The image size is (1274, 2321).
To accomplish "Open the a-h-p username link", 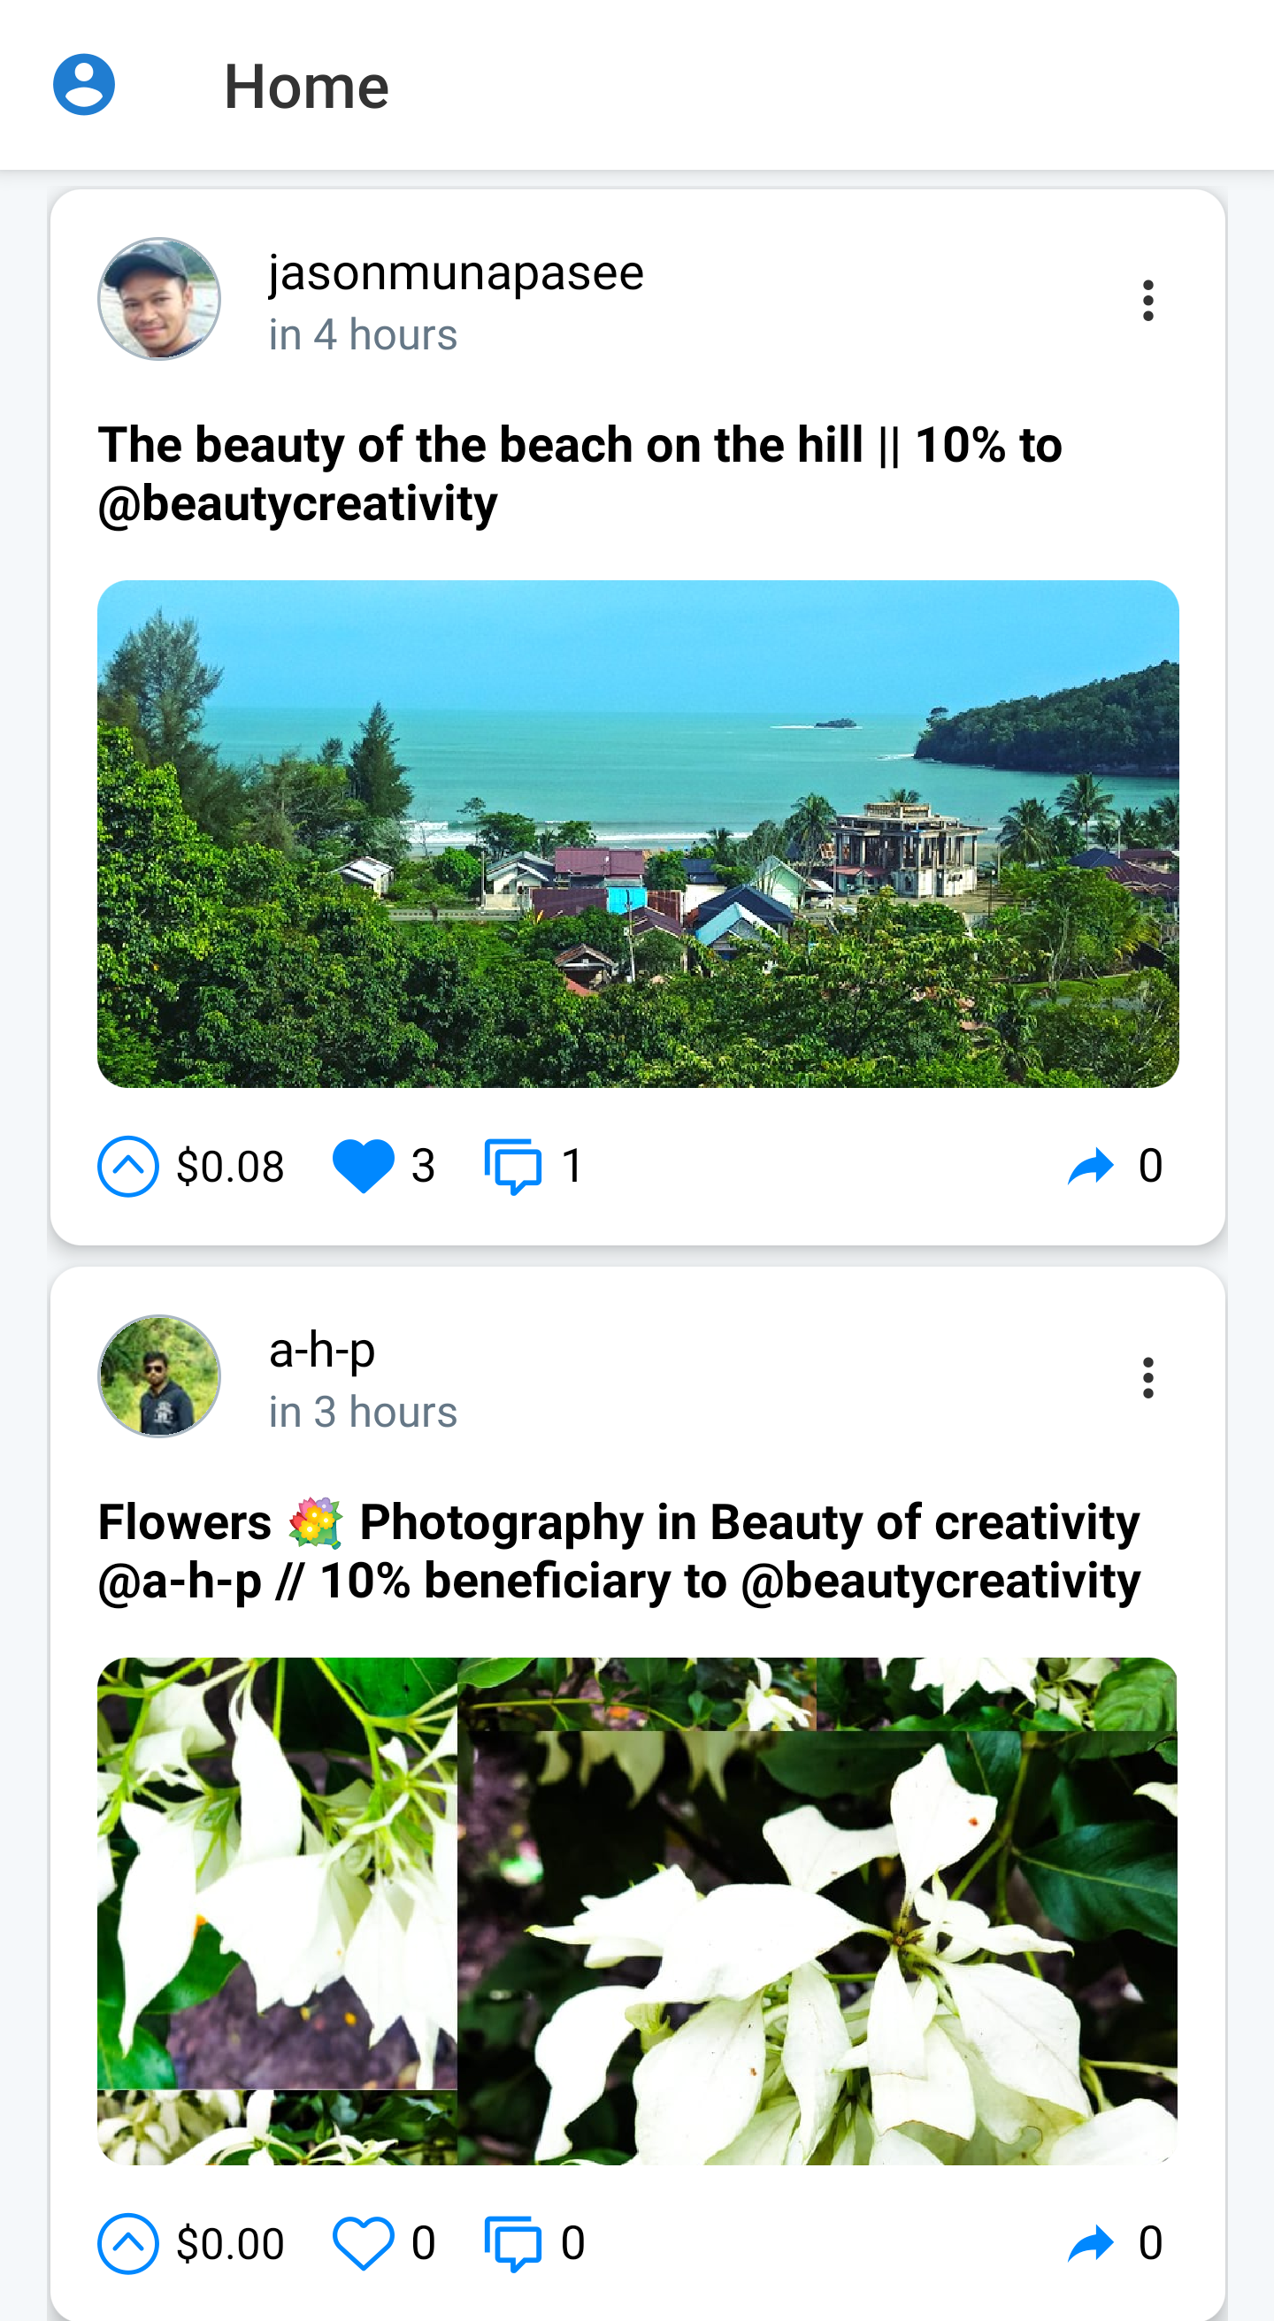I will tap(322, 1349).
